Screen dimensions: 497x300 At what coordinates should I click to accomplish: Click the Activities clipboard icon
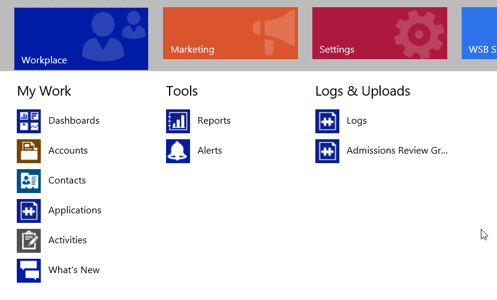pyautogui.click(x=29, y=241)
